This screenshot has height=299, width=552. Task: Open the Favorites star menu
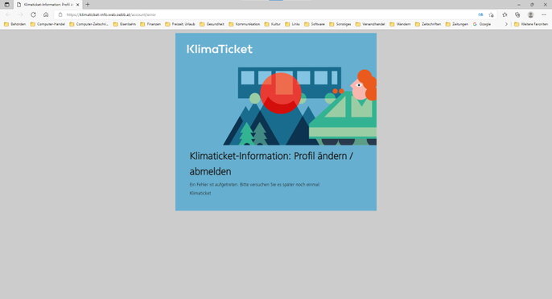tap(505, 14)
